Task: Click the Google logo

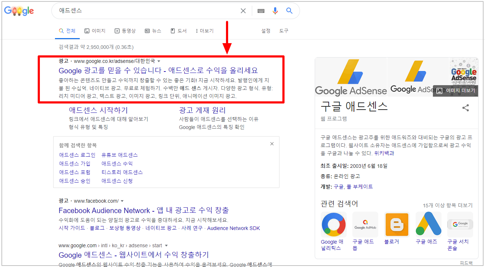Action: coord(19,11)
